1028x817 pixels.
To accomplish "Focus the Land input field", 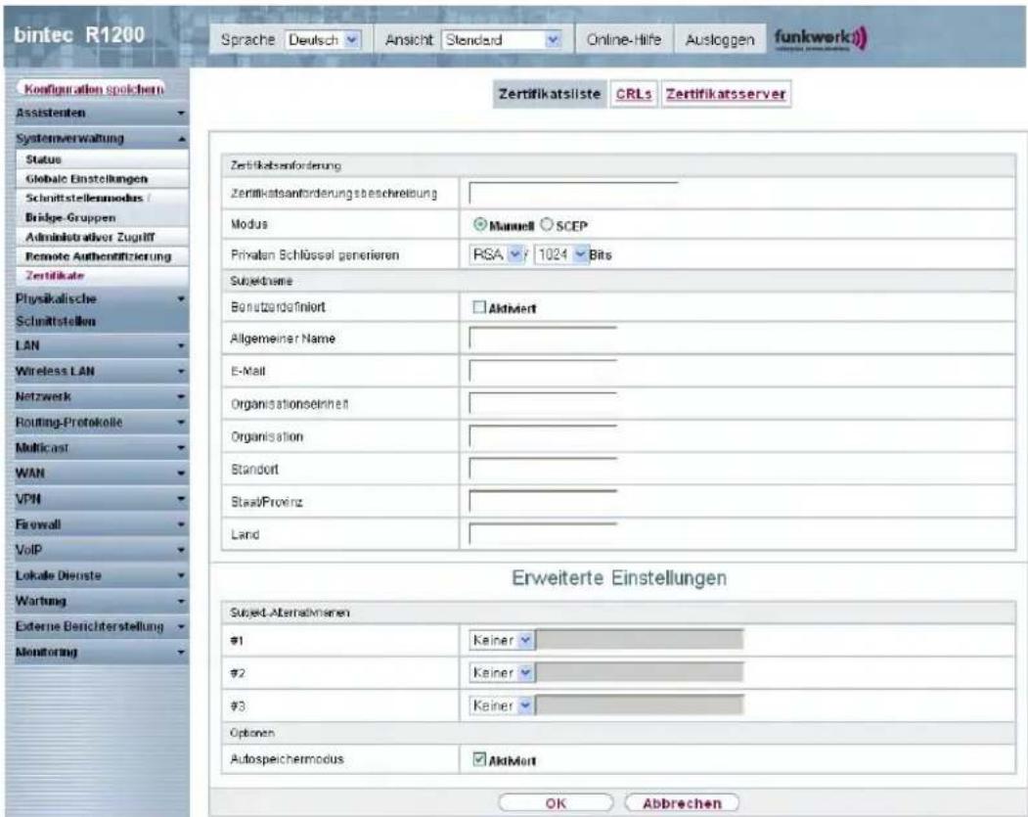I will tap(543, 535).
